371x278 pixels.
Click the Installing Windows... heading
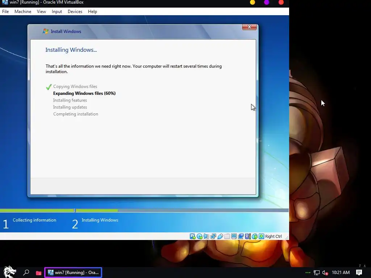tap(71, 50)
